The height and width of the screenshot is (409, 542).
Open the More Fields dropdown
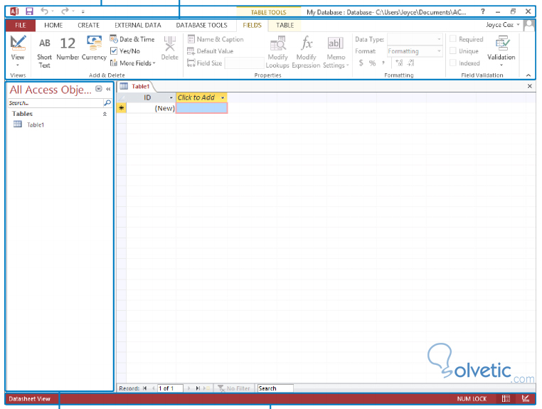click(x=133, y=63)
